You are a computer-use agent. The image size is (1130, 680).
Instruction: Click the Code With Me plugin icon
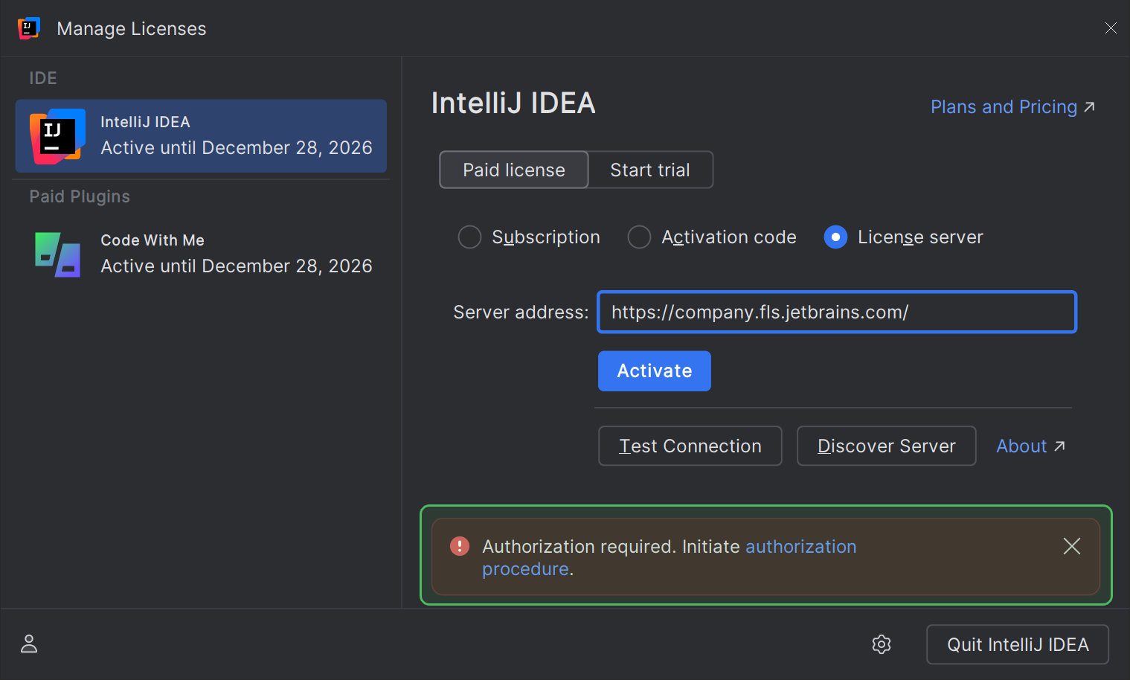coord(57,254)
